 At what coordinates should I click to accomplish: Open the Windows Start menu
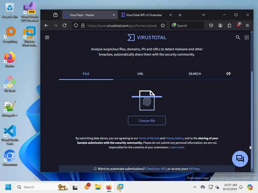coord(8,187)
